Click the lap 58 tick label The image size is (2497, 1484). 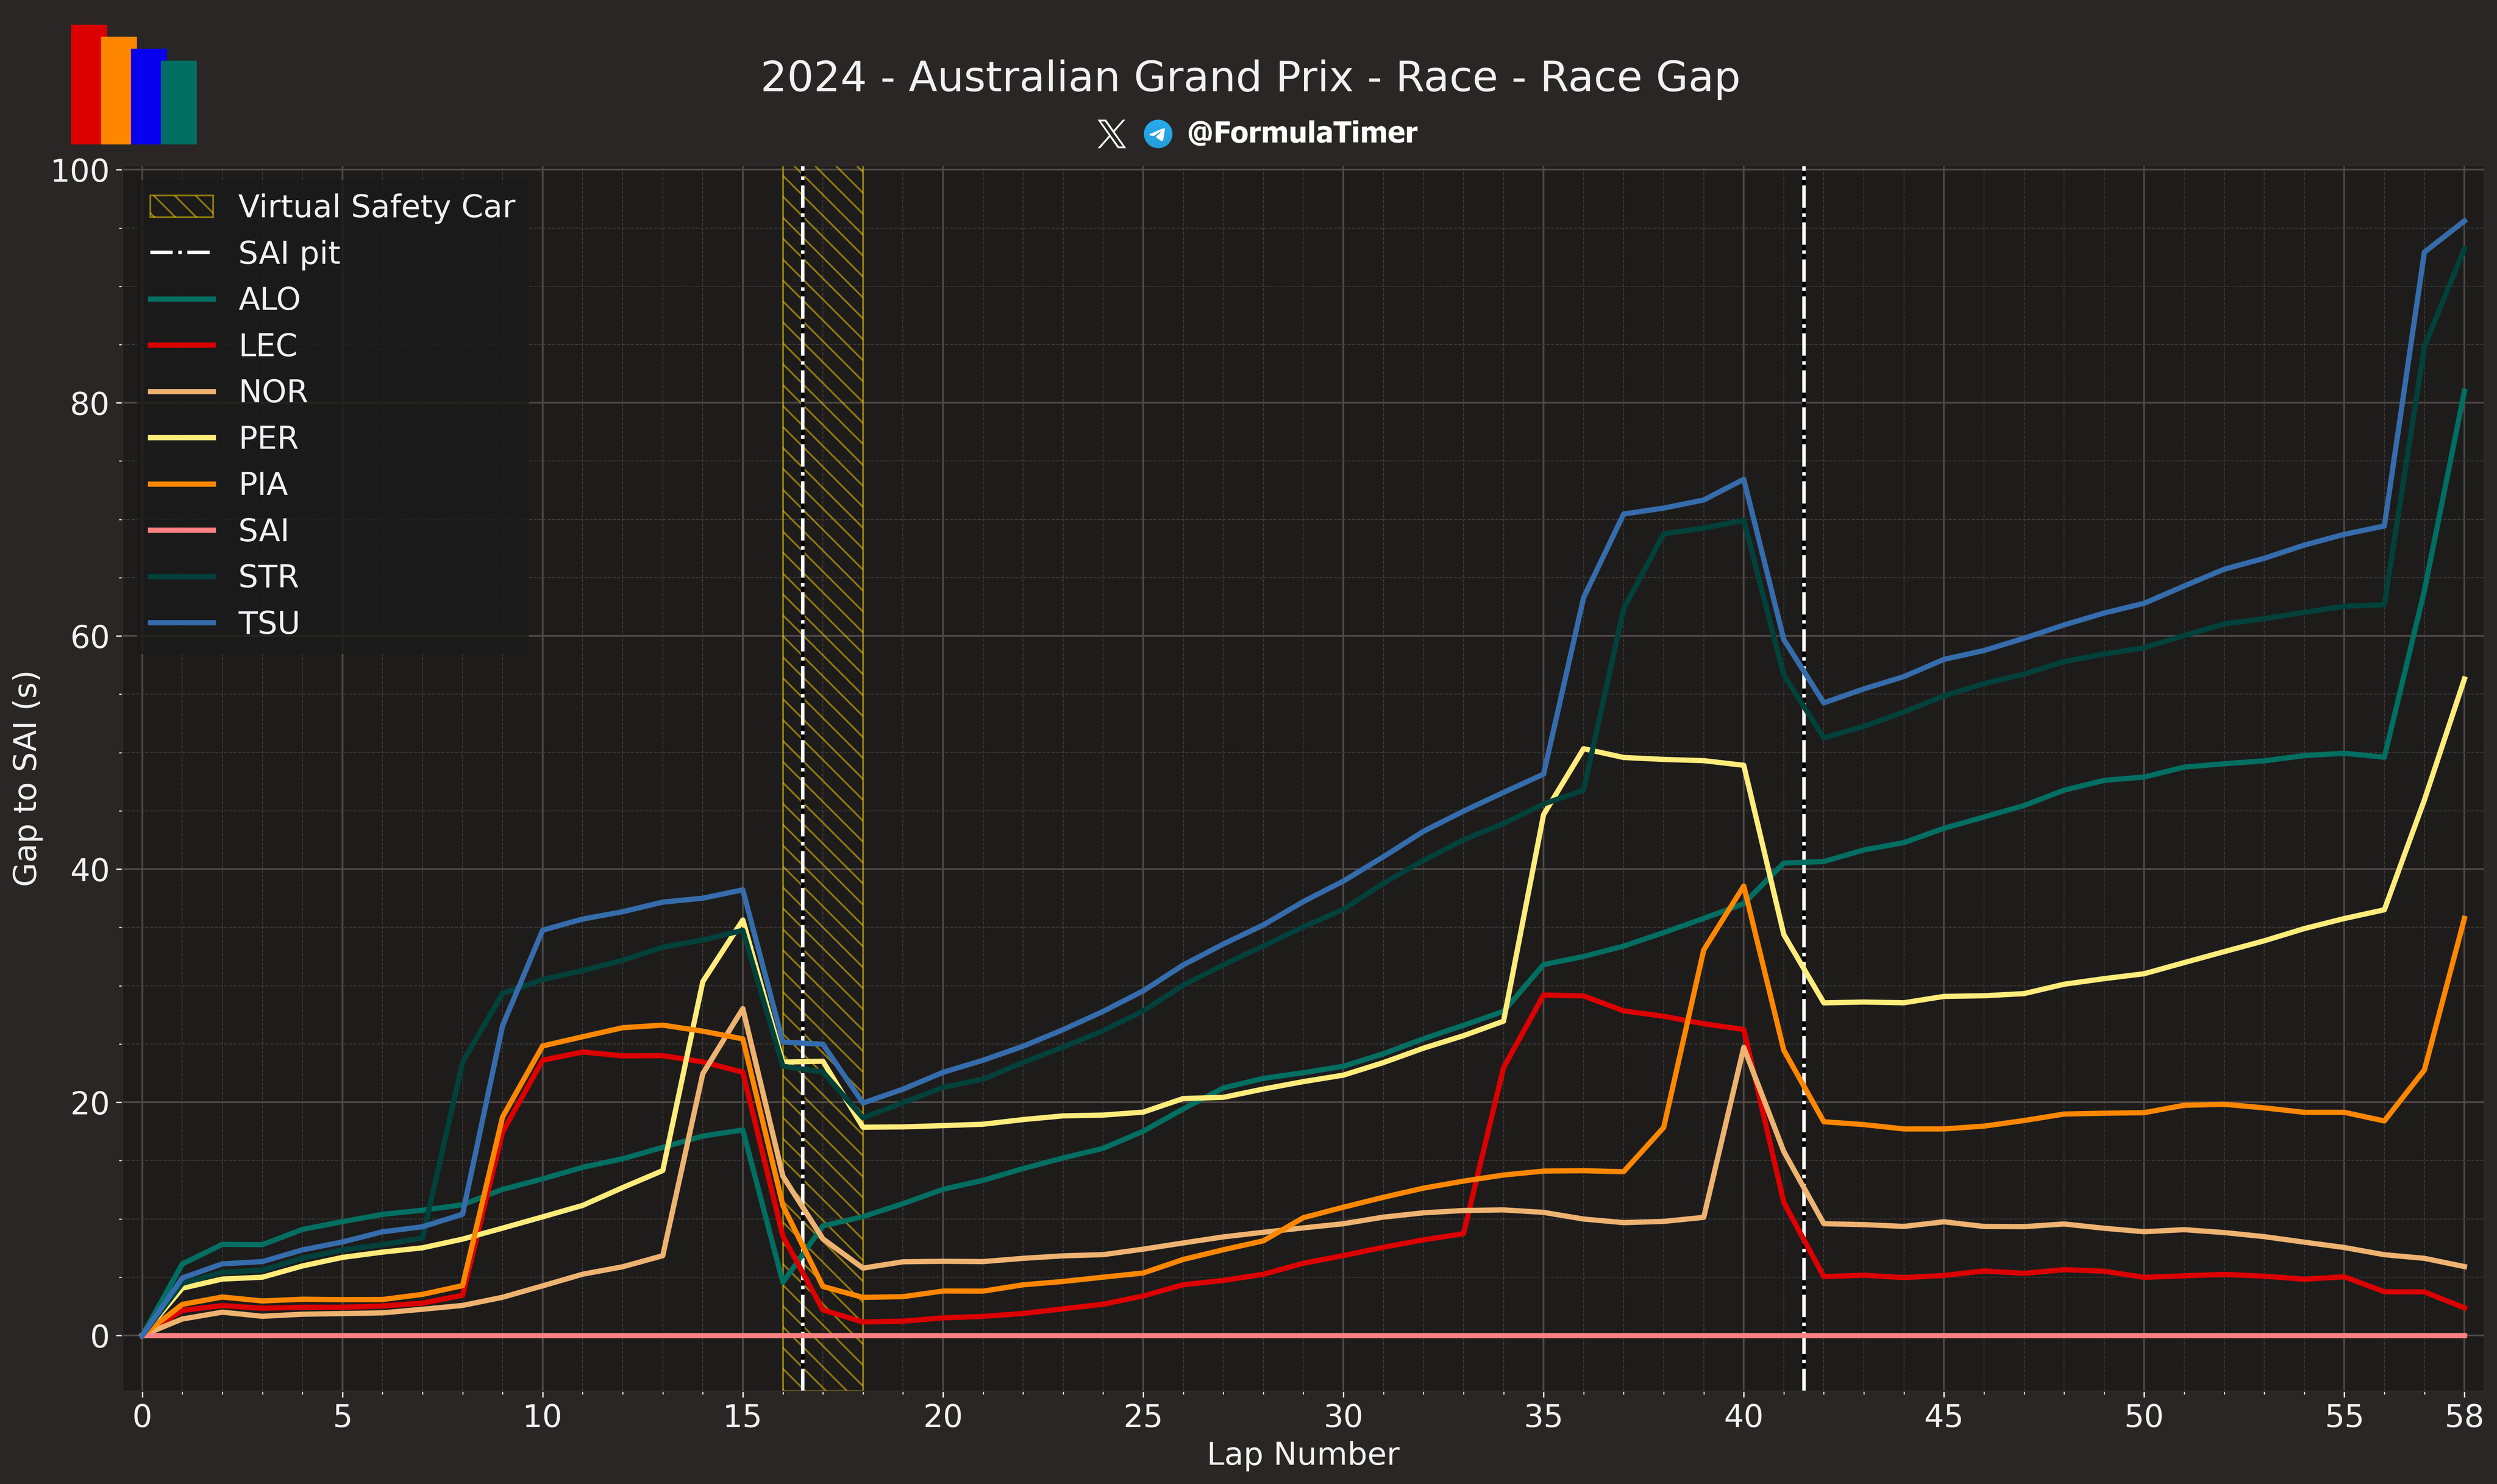coord(2464,1416)
